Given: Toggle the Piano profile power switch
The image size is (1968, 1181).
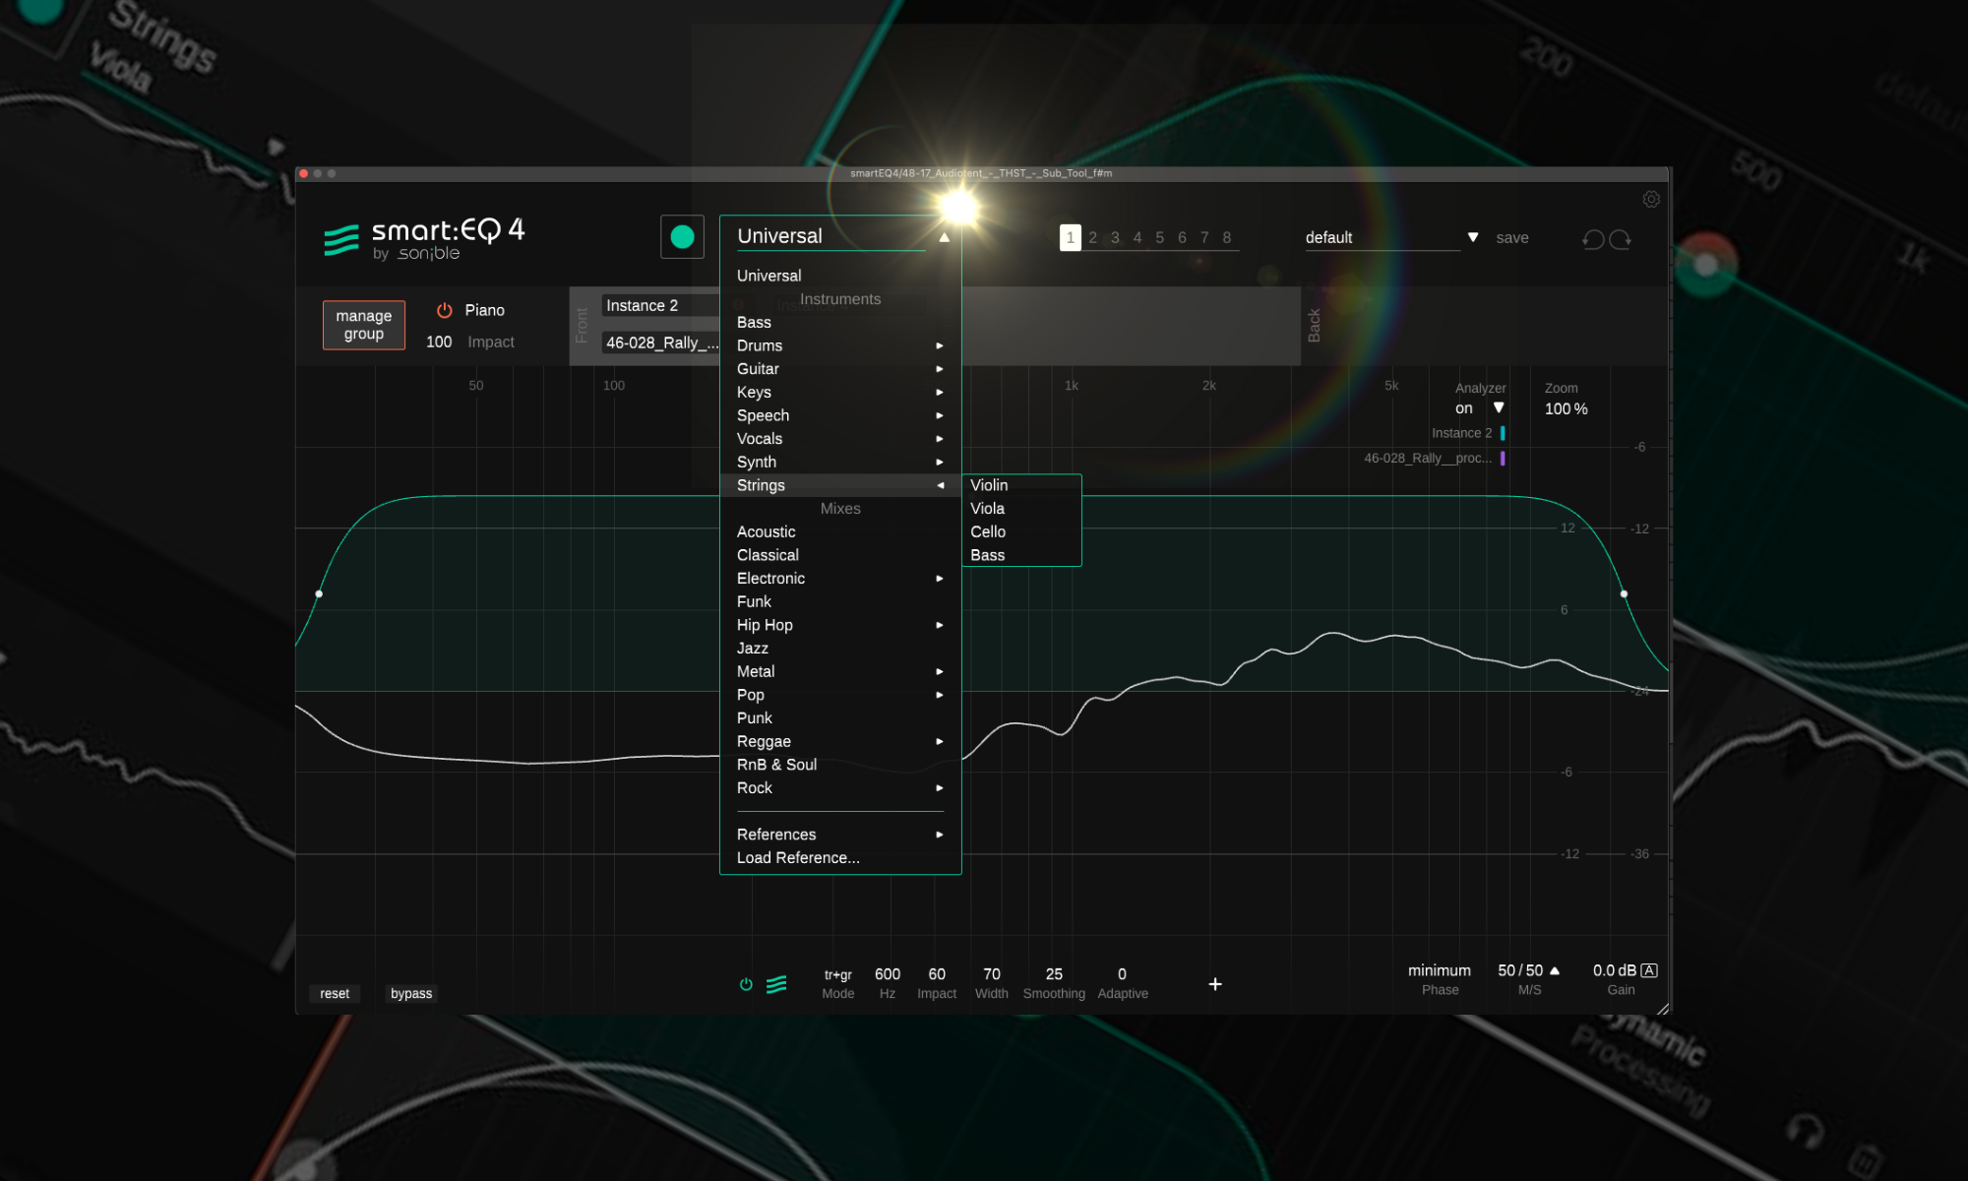Looking at the screenshot, I should (443, 309).
